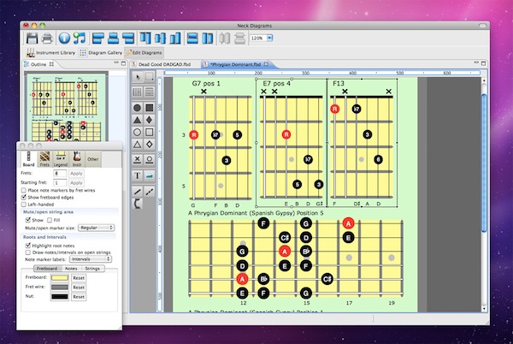The height and width of the screenshot is (344, 513).
Task: Align selected diagrams to vertical middle
Action: point(160,39)
